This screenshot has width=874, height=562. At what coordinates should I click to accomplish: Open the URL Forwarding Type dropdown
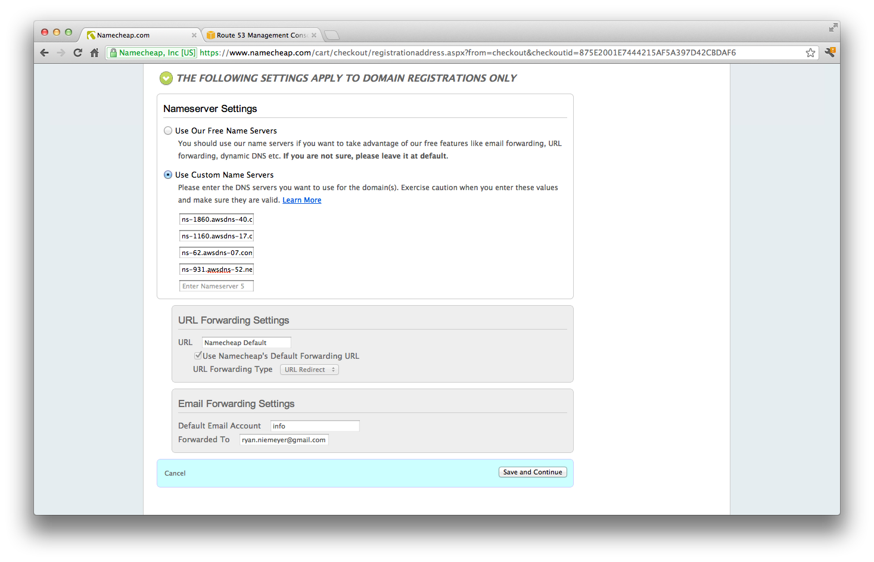click(x=309, y=370)
